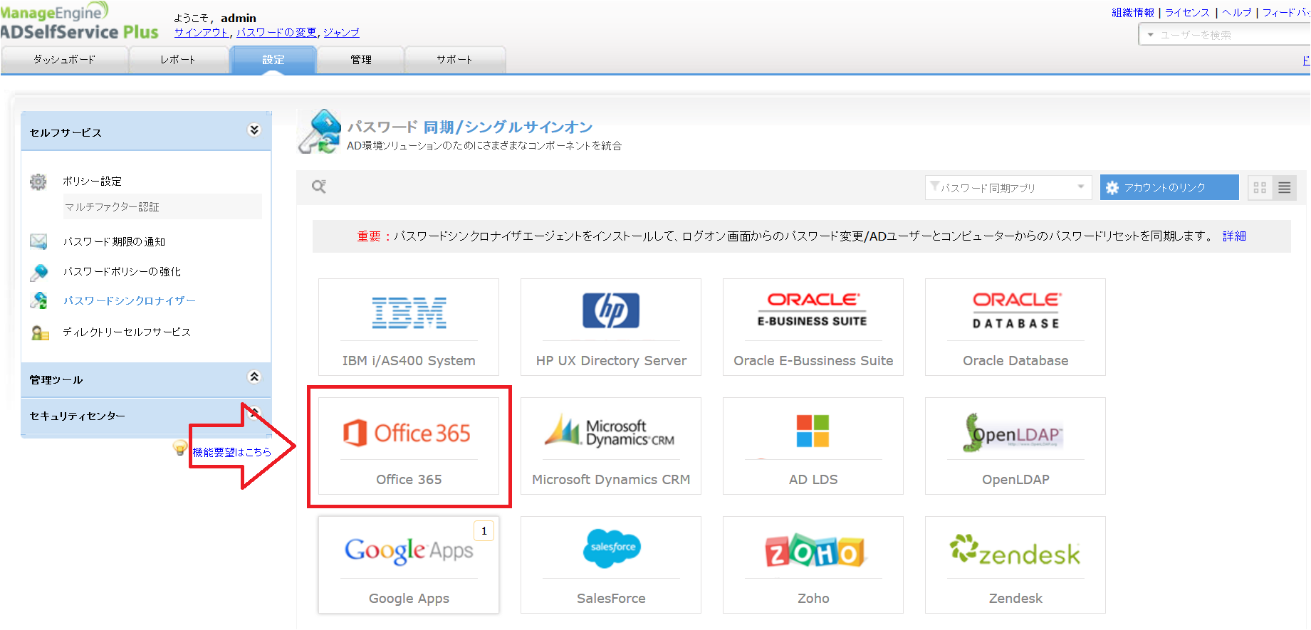The image size is (1311, 630).
Task: Open the user search dropdown arrow
Action: tap(1151, 35)
